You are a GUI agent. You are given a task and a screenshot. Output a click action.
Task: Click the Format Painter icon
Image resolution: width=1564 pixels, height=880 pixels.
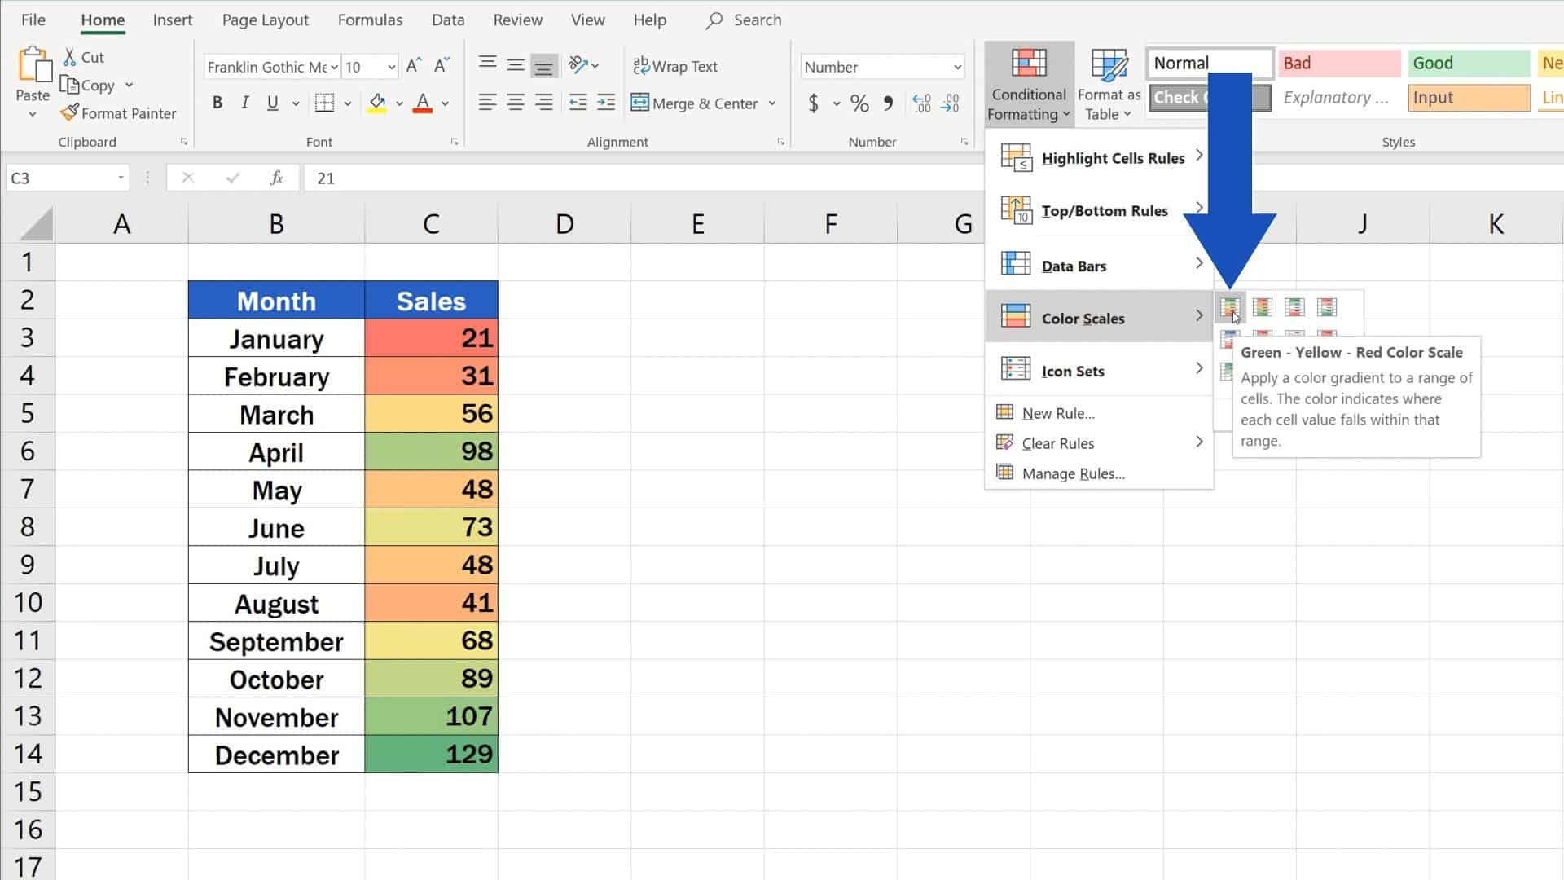[70, 113]
